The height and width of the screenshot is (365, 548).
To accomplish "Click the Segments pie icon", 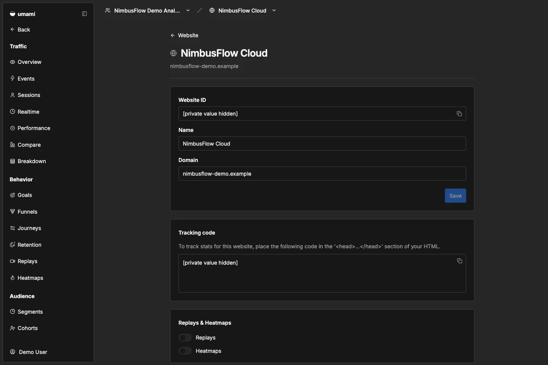I will point(13,311).
